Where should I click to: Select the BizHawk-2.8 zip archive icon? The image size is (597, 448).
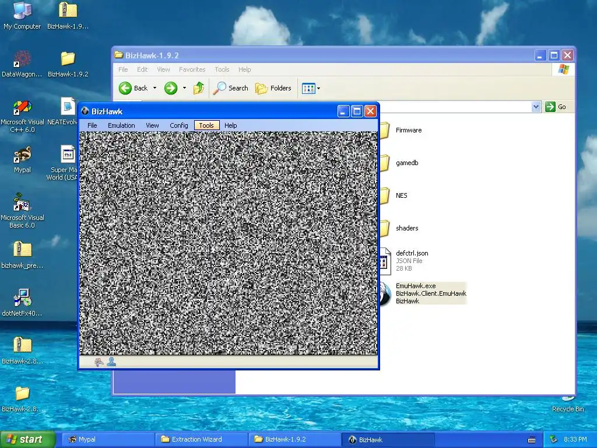pyautogui.click(x=22, y=350)
